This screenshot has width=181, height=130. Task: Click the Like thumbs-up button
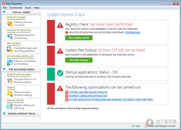pyautogui.click(x=135, y=126)
